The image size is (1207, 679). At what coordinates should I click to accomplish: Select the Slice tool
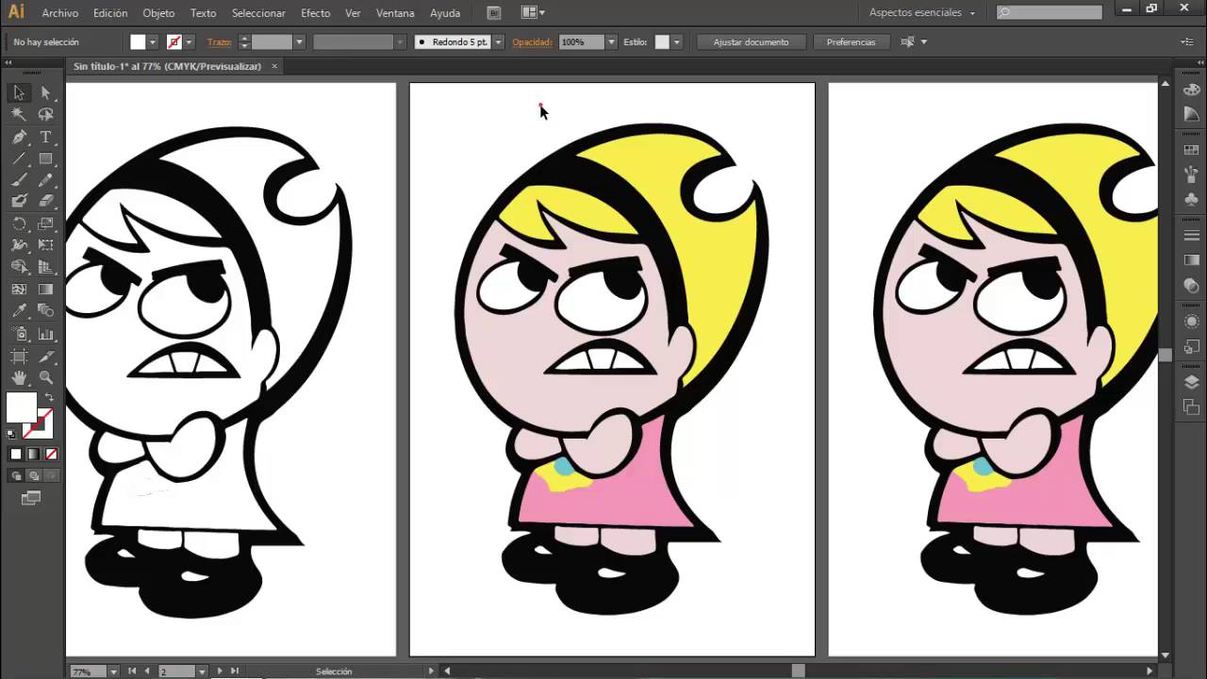[45, 356]
